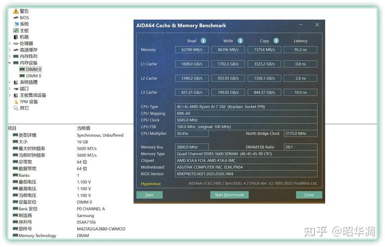385x247 pixels.
Task: Select the 内存阵列 tree item
Action: 28,56
